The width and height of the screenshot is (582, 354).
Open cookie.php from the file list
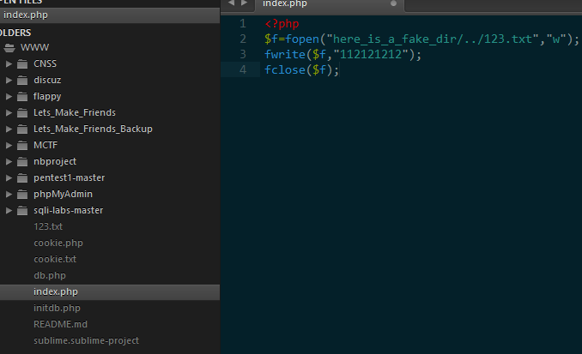point(58,243)
